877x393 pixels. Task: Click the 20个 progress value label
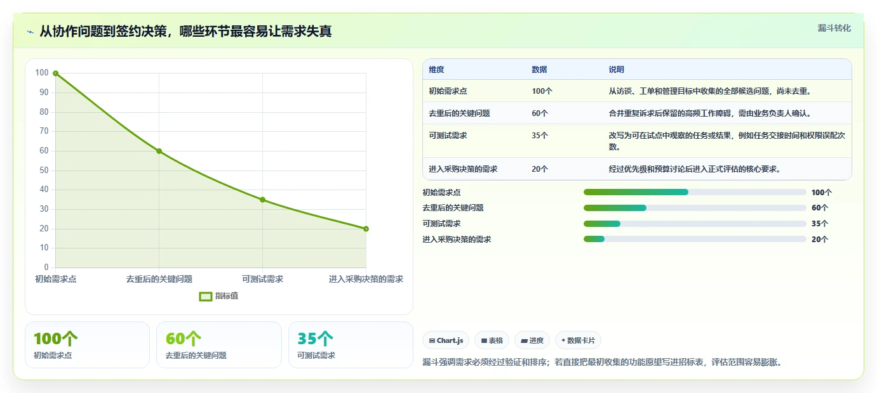click(820, 239)
